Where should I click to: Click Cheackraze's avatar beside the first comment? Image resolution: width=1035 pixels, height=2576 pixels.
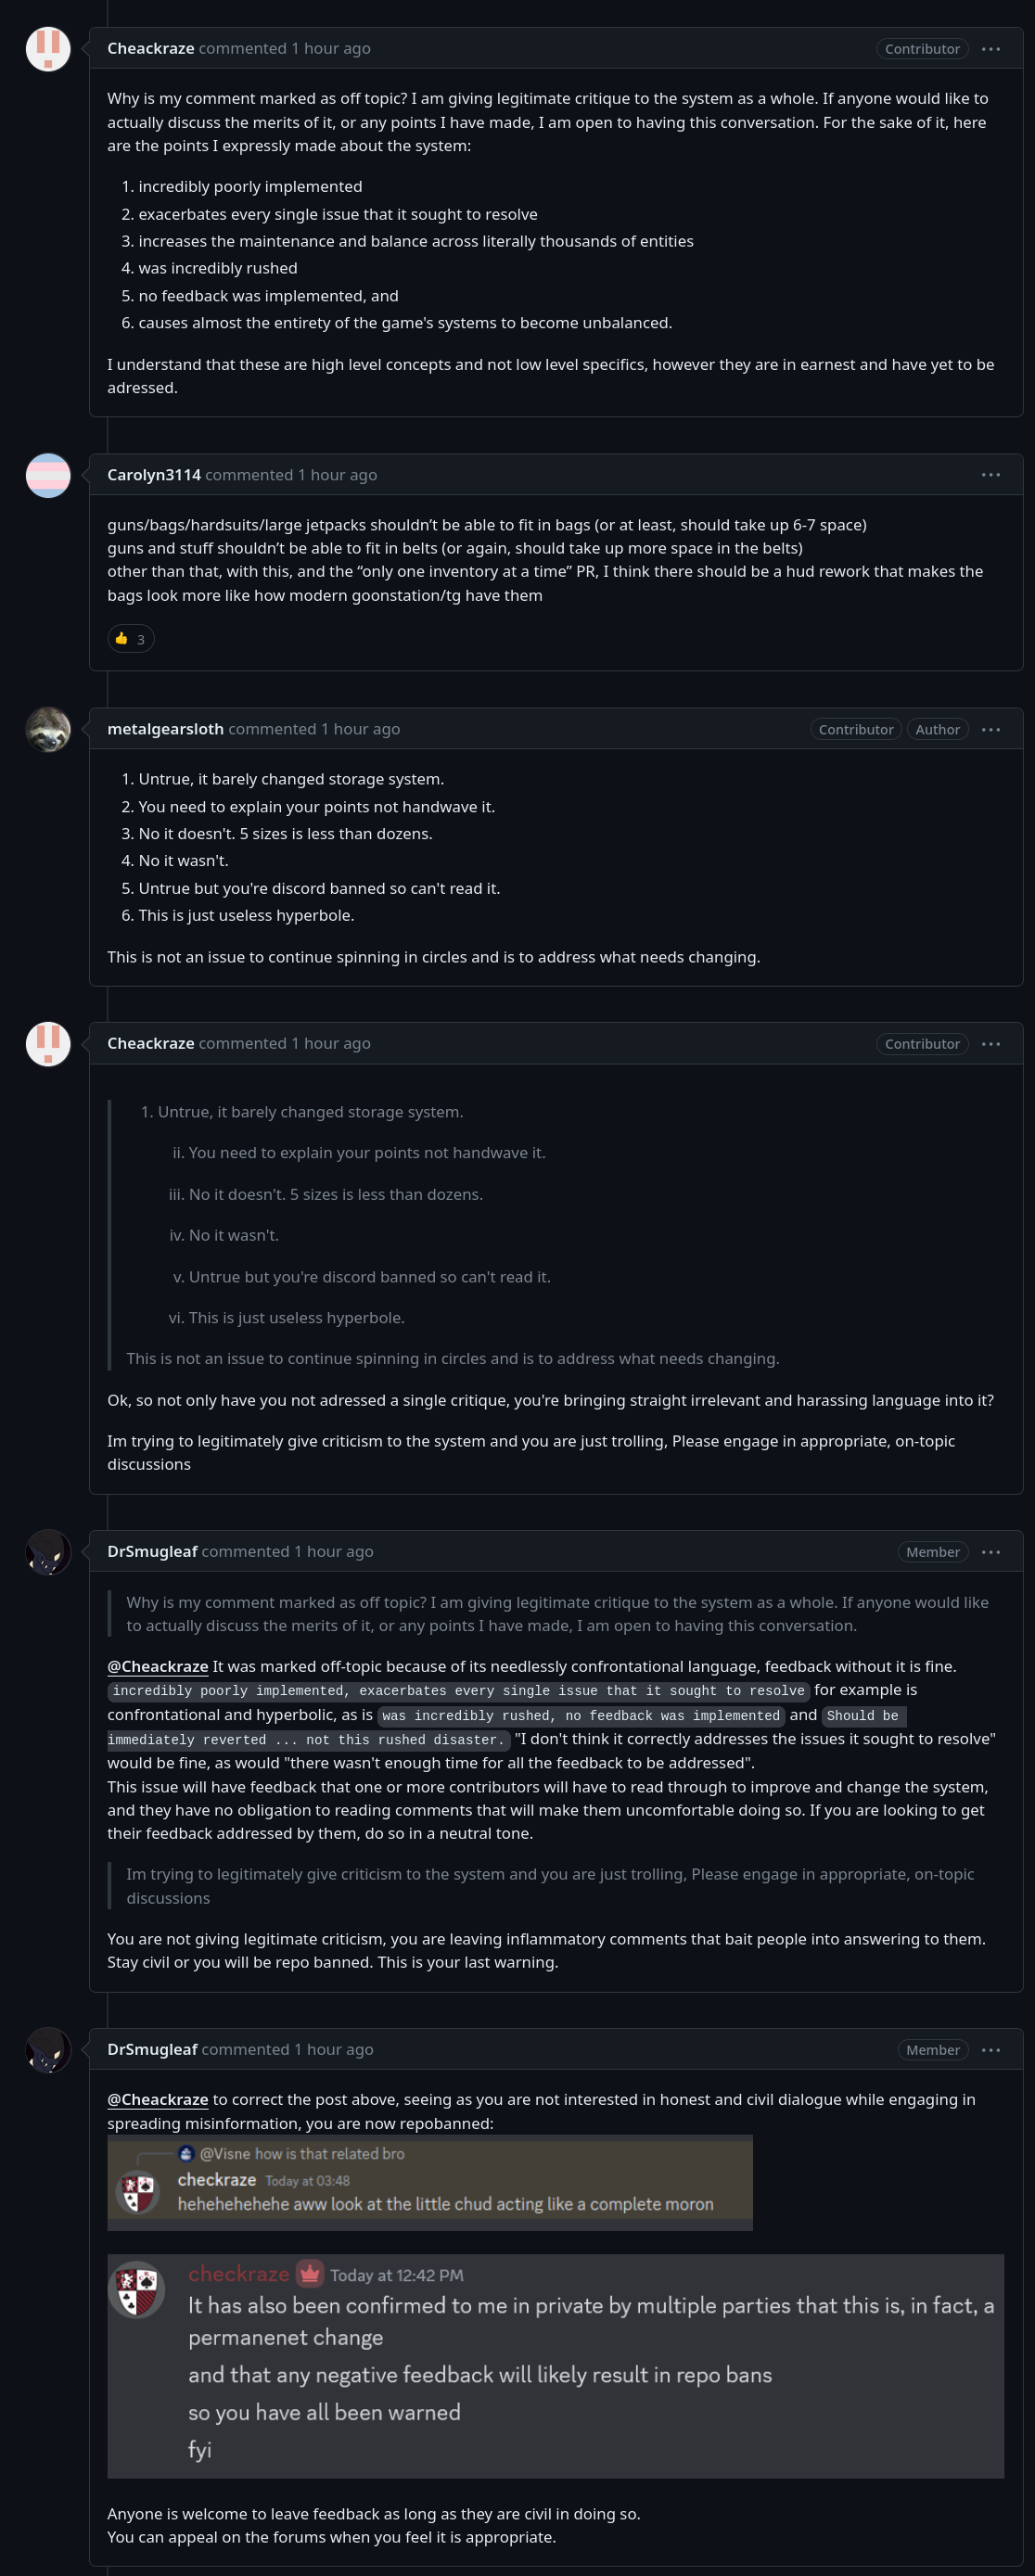pos(47,48)
